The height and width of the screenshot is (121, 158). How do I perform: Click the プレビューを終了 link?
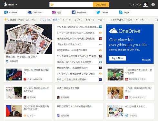[x=51, y=20]
